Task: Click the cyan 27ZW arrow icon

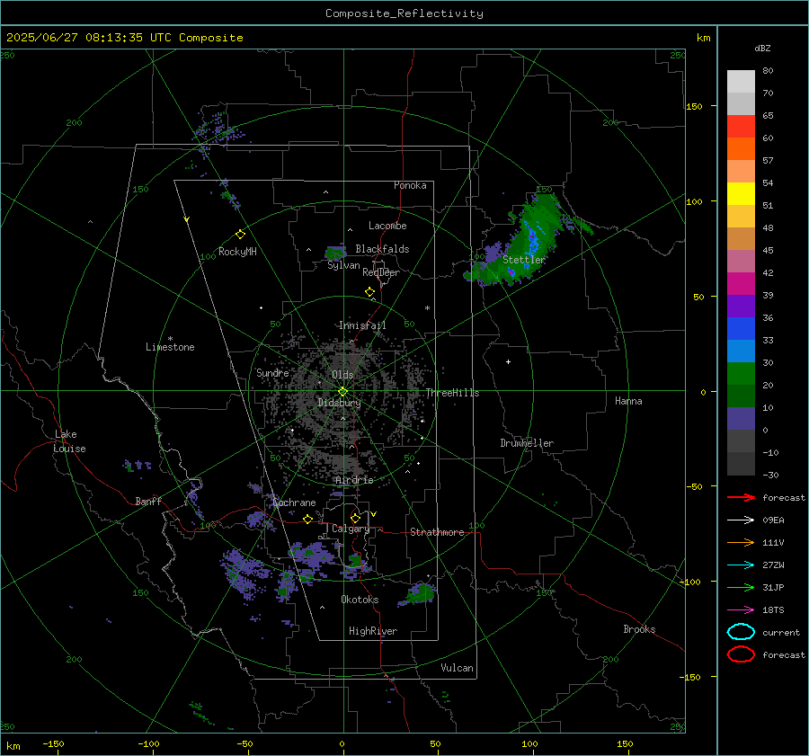Action: point(741,565)
